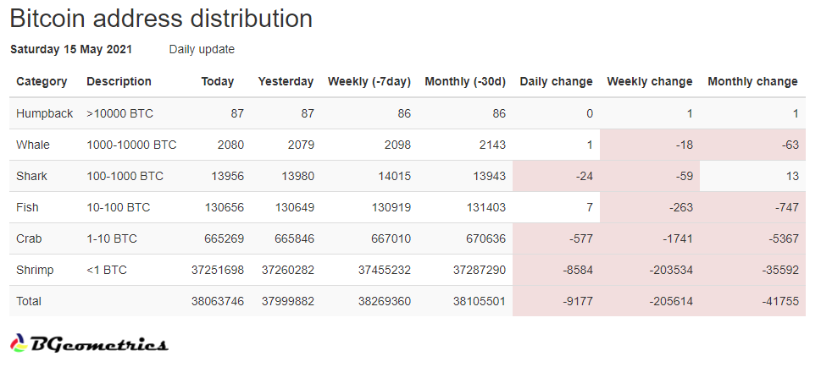Select the Whale category cell
Viewport: 821px width, 367px height.
[x=33, y=145]
